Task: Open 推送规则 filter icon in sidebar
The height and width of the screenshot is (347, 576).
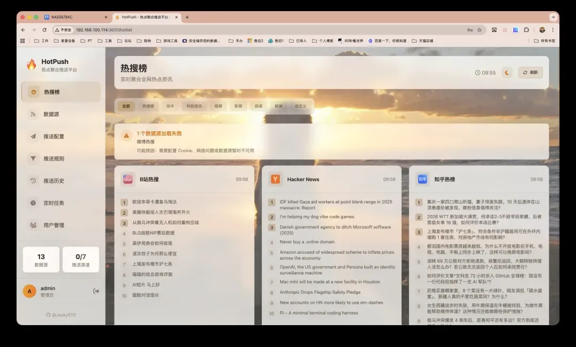Action: 33,158
